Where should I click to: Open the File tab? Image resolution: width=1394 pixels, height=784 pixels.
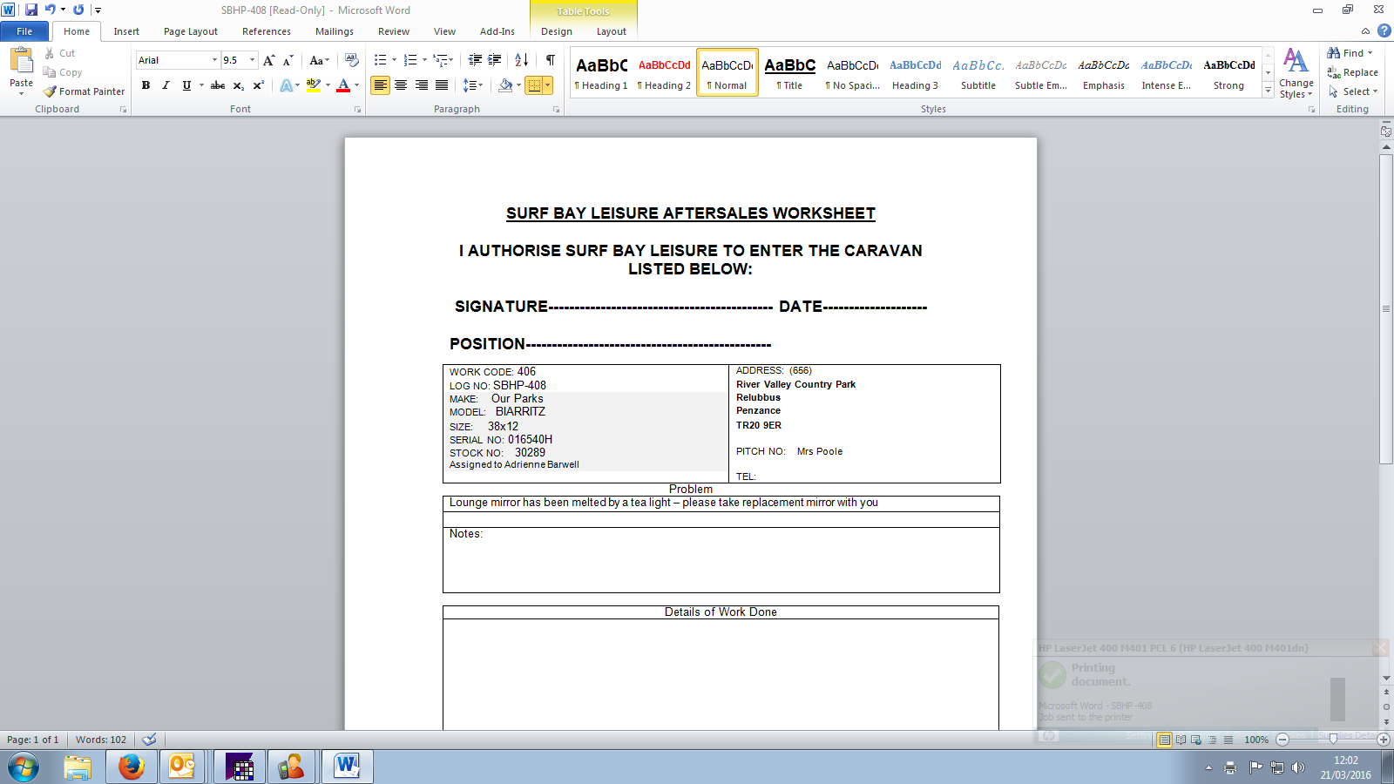24,31
